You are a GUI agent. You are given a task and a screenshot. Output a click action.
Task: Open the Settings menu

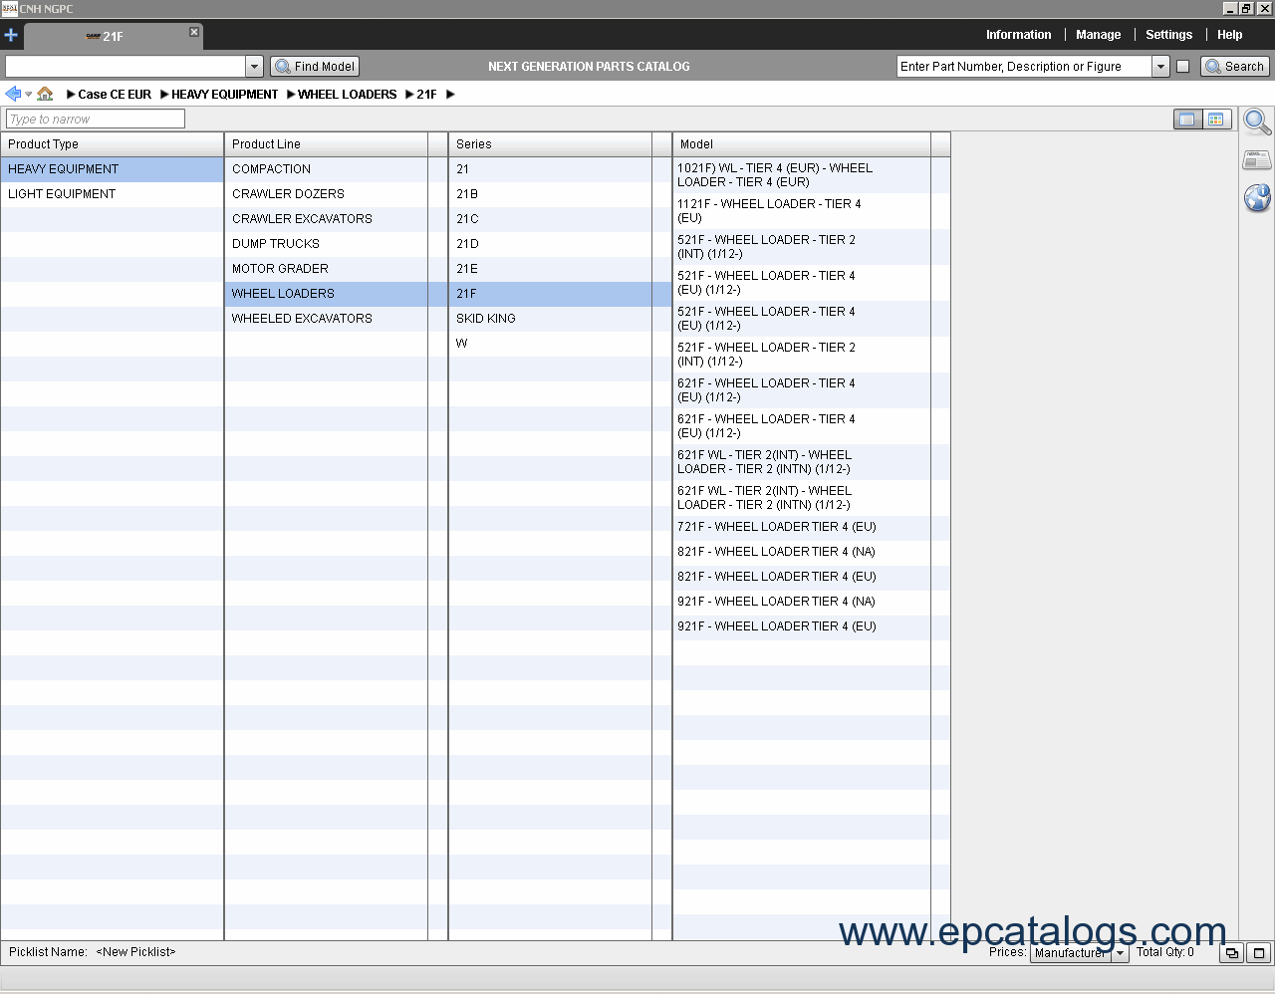point(1168,35)
